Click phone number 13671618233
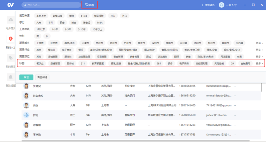 pos(187,125)
